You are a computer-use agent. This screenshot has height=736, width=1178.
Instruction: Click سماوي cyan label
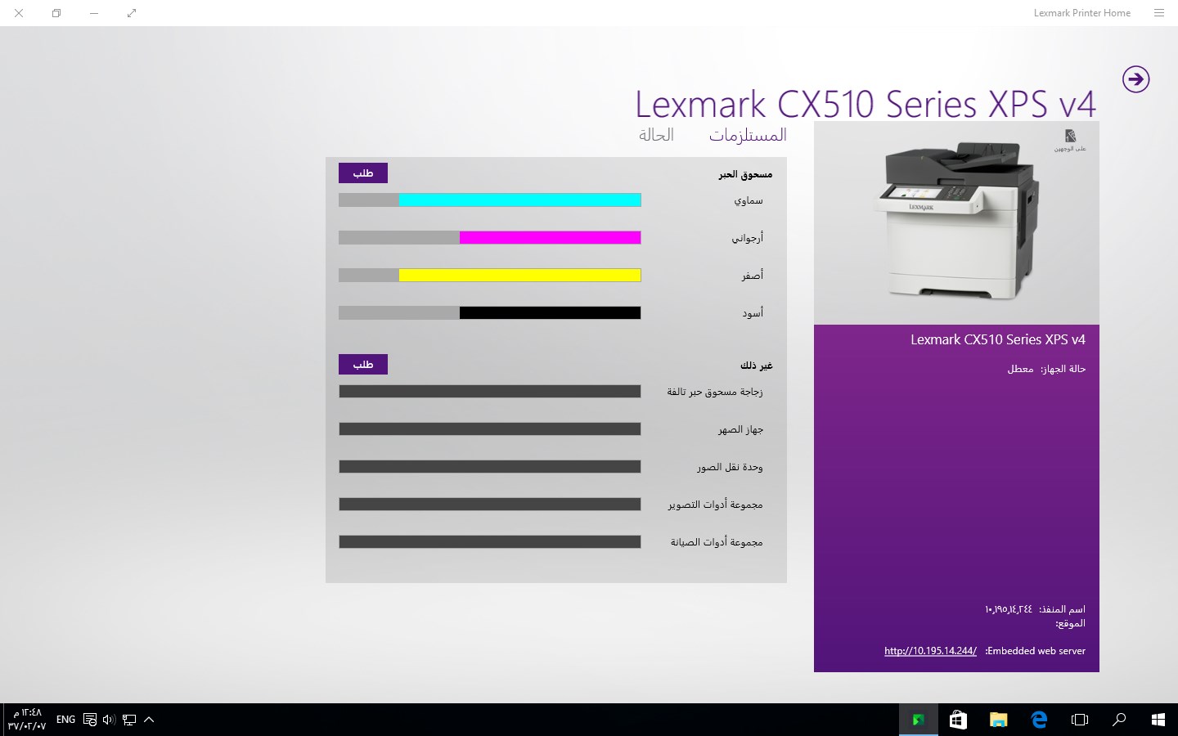[x=749, y=200]
